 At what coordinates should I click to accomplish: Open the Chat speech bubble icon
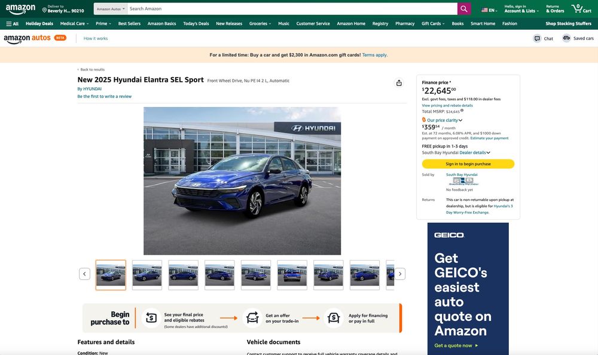click(x=537, y=38)
